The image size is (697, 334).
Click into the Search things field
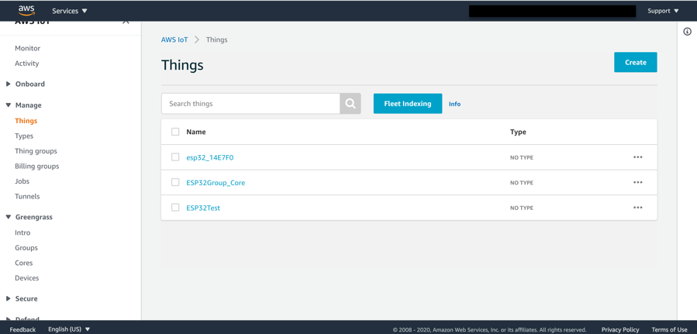250,104
